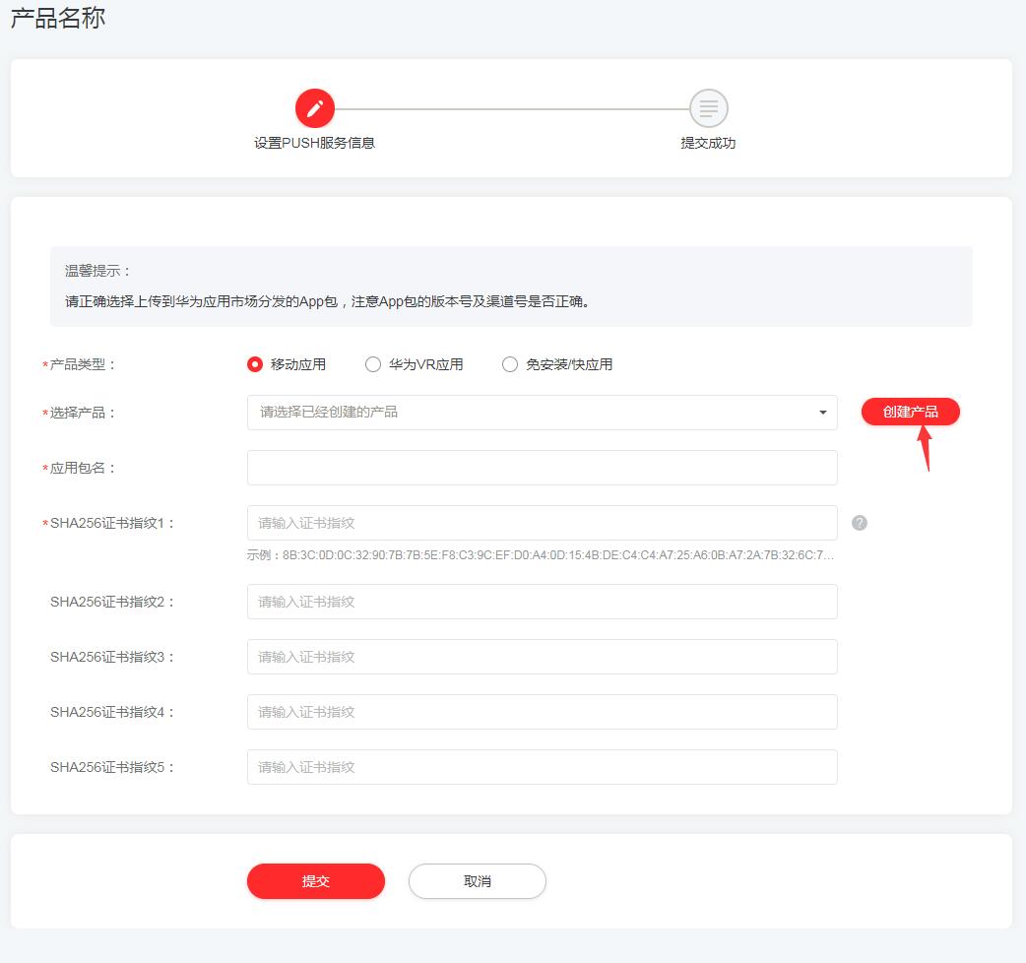Click the 提交成功 step label
This screenshot has height=963, width=1026.
click(708, 143)
